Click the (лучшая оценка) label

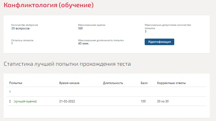click(25, 101)
